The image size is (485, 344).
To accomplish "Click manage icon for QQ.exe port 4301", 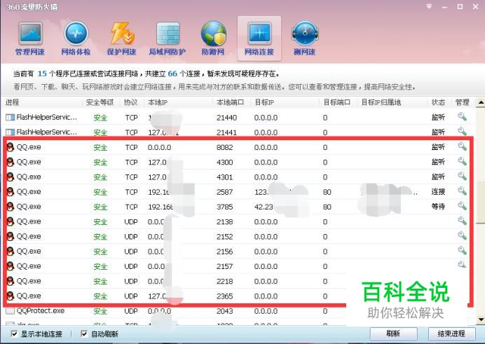I will click(x=462, y=176).
